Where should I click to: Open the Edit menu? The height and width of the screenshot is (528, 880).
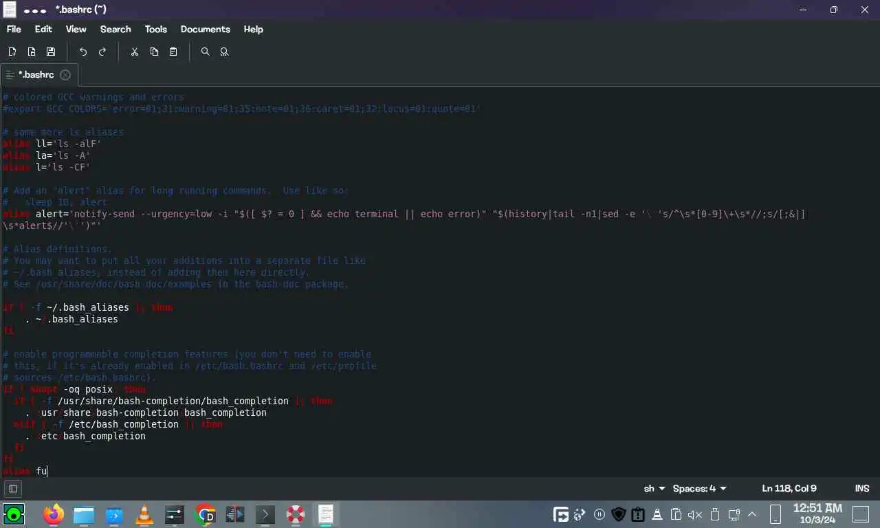(43, 29)
